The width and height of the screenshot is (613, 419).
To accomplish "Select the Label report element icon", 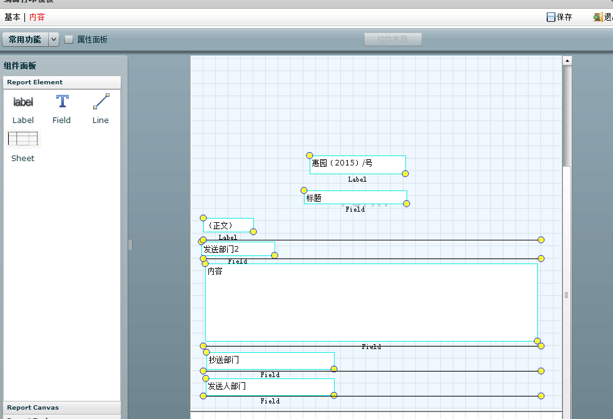I will coord(23,102).
